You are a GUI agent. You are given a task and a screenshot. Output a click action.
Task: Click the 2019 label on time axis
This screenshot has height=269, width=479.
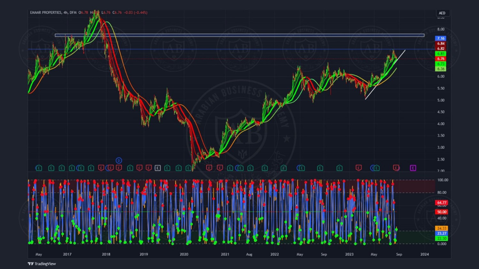[144, 254]
